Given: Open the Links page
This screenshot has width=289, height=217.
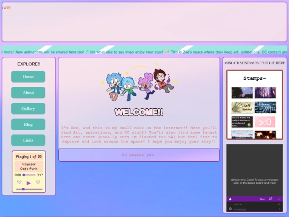Looking at the screenshot, I should tap(28, 140).
